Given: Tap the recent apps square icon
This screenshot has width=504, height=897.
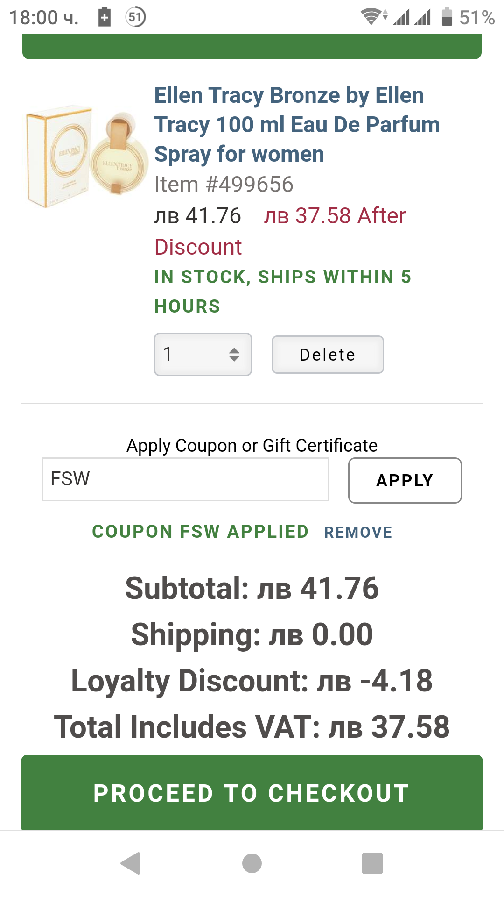Looking at the screenshot, I should 372,863.
